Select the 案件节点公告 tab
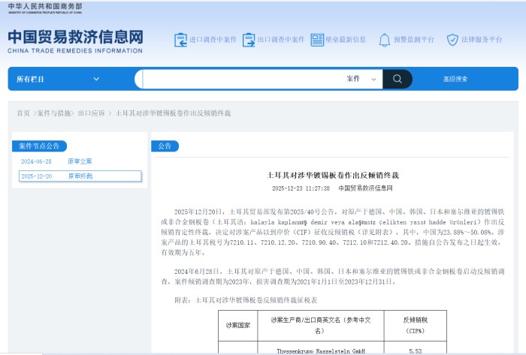526x355 pixels. (39, 146)
